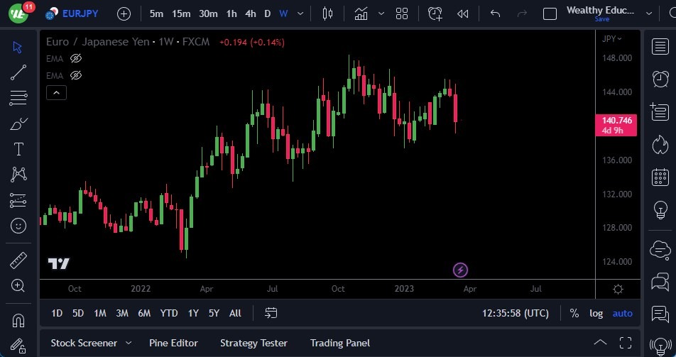Switch to the Pine Editor tab
Viewport: 676px width, 357px height.
coord(173,343)
